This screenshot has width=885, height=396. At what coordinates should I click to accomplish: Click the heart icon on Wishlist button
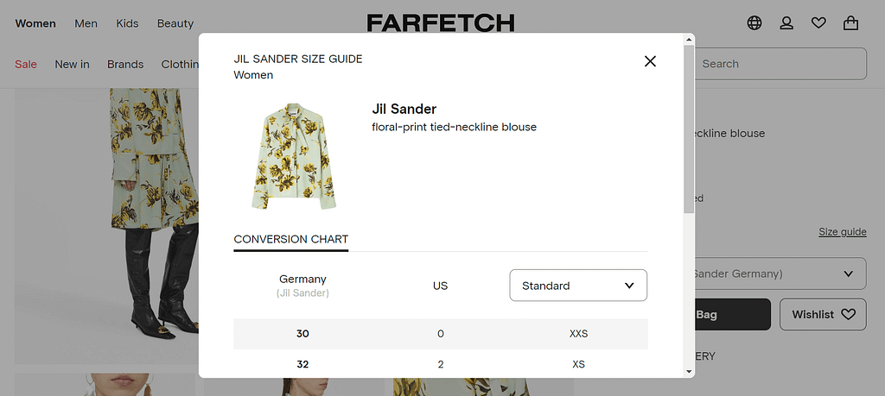[848, 315]
